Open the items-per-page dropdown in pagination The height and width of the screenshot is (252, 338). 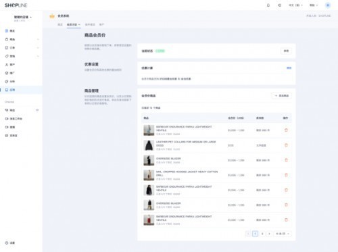coord(282,234)
